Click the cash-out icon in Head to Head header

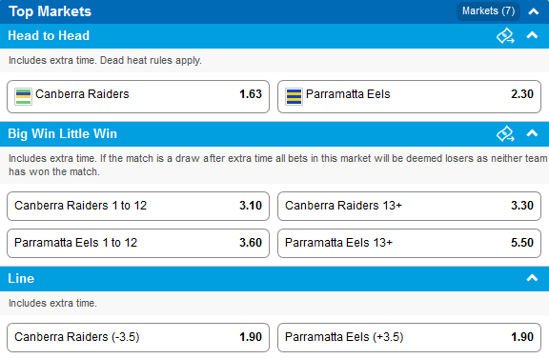point(505,35)
